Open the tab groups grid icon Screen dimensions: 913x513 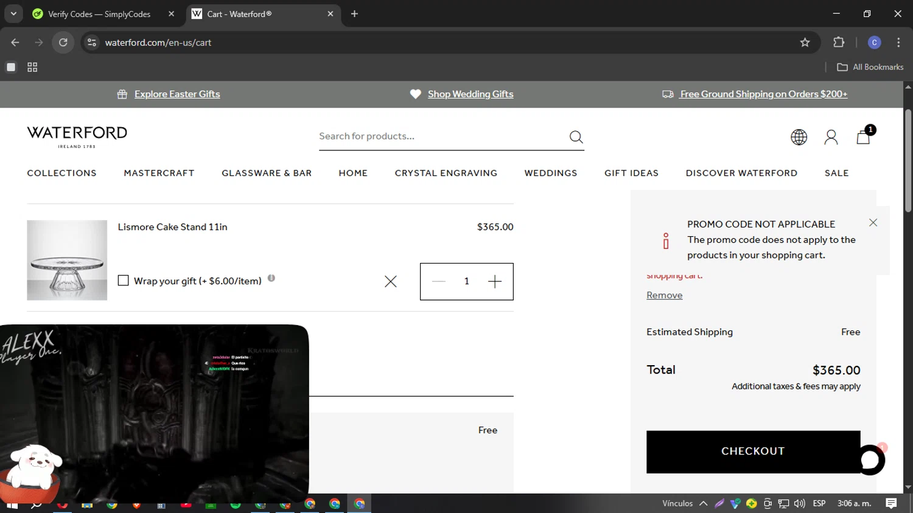click(32, 67)
